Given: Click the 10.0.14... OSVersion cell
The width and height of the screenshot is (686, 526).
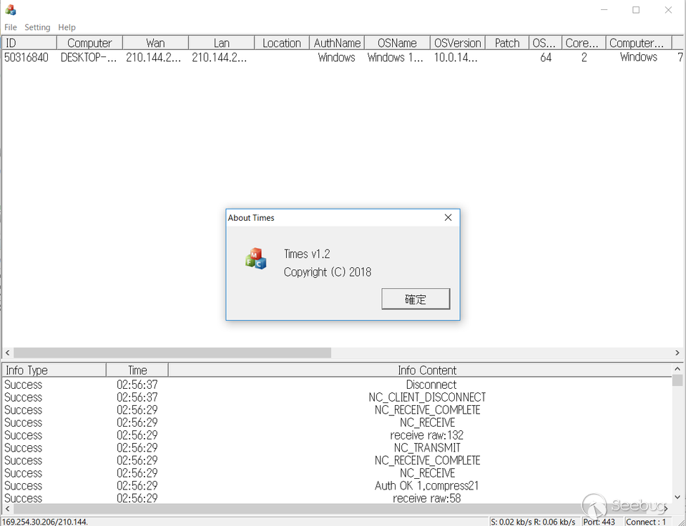Looking at the screenshot, I should coord(456,57).
